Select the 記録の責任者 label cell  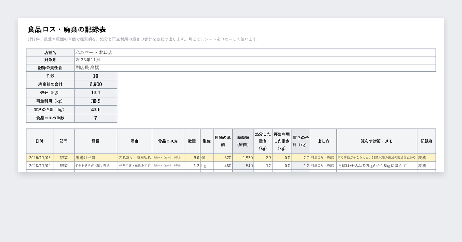(x=50, y=68)
